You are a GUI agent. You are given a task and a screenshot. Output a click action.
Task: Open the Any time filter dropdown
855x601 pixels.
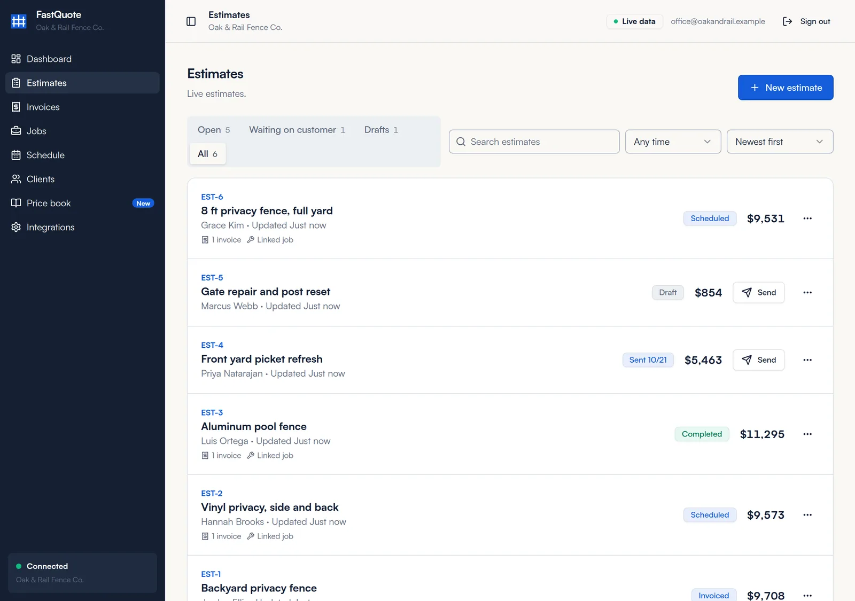(673, 142)
